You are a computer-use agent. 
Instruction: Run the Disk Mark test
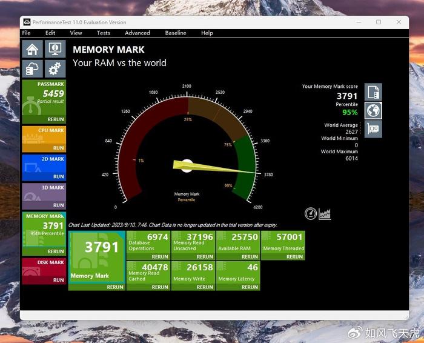click(x=58, y=280)
